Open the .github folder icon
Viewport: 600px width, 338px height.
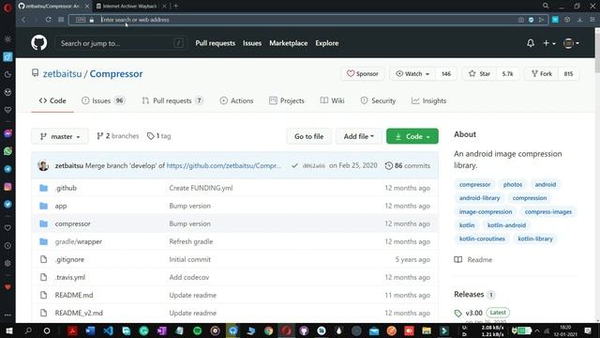click(x=44, y=188)
